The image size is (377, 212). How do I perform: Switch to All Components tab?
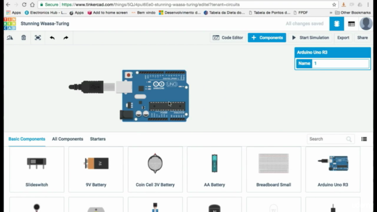click(68, 139)
